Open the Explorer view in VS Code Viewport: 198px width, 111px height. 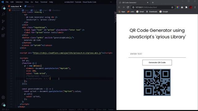pos(3,7)
